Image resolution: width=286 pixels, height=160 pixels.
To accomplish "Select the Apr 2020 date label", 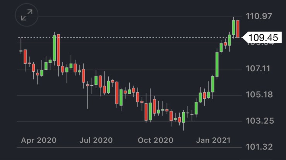I will [x=38, y=140].
